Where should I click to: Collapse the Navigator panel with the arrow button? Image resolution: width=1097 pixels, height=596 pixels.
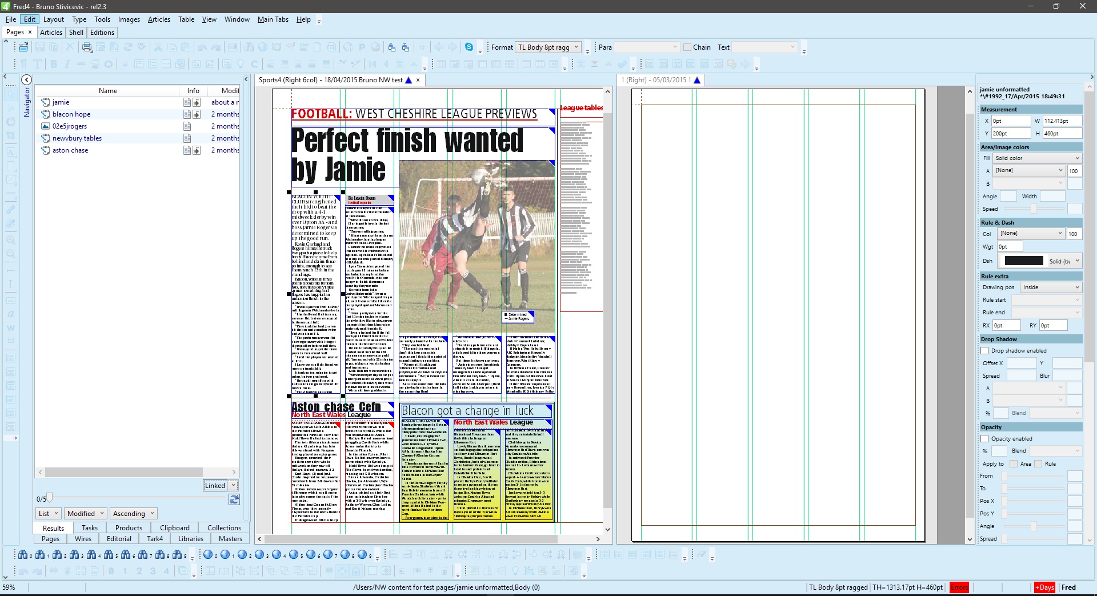26,80
